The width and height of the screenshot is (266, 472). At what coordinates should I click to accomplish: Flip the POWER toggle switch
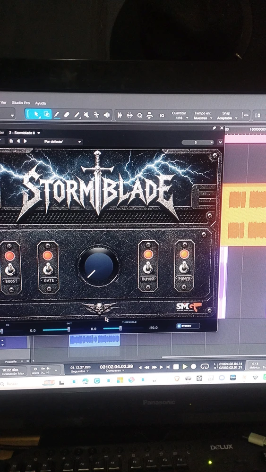coord(184,267)
